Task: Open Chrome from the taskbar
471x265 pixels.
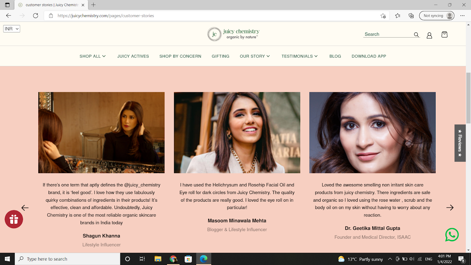Action: 173,259
